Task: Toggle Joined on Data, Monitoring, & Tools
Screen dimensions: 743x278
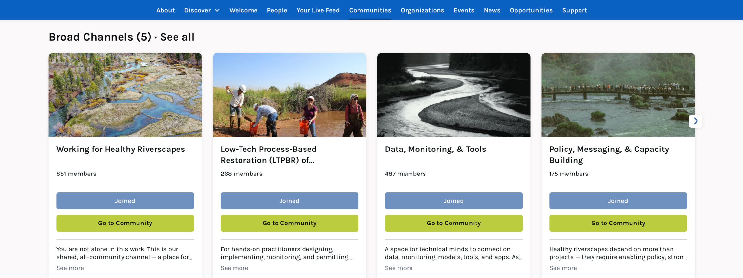Action: pos(454,201)
